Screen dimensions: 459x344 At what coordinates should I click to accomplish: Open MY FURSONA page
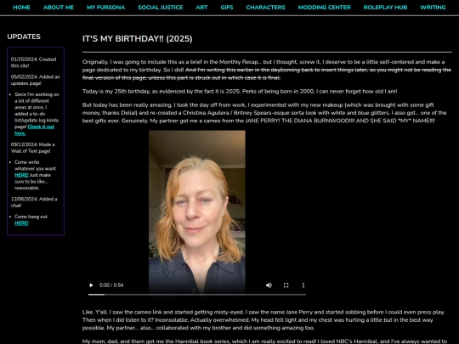(x=106, y=8)
